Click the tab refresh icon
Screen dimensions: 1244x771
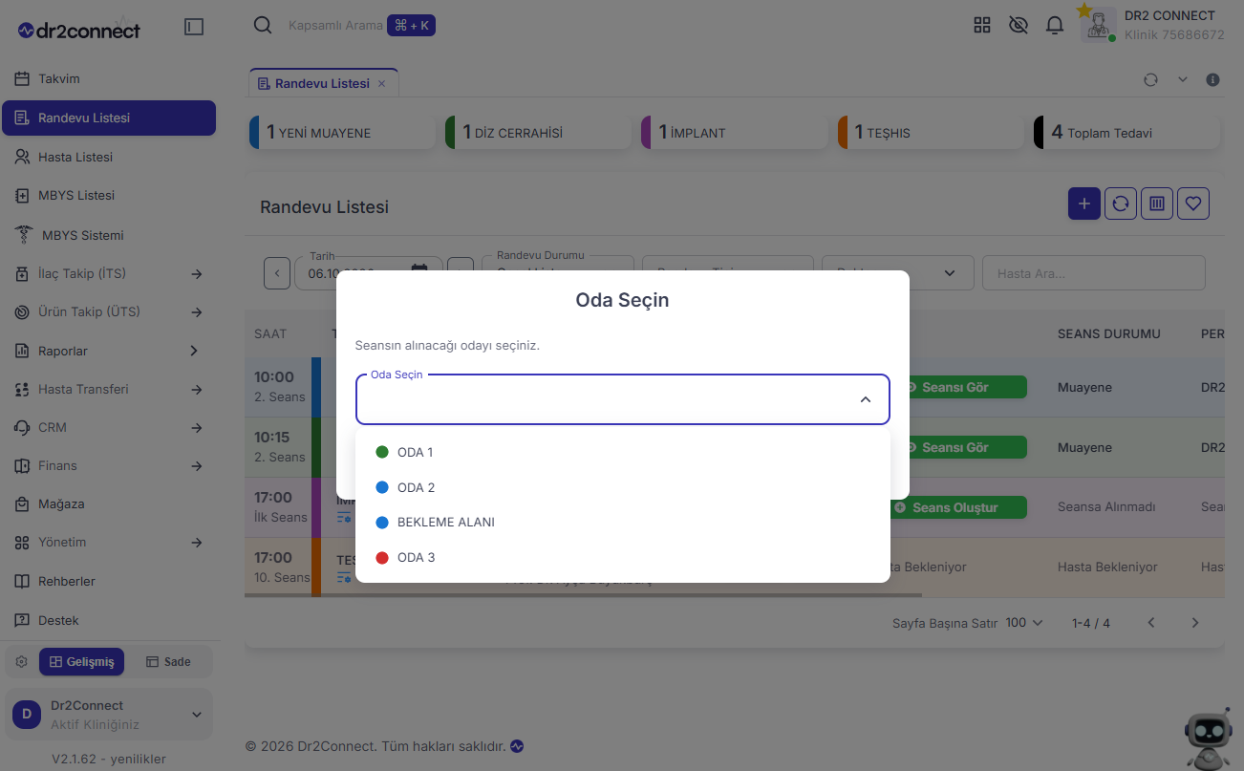click(1150, 80)
